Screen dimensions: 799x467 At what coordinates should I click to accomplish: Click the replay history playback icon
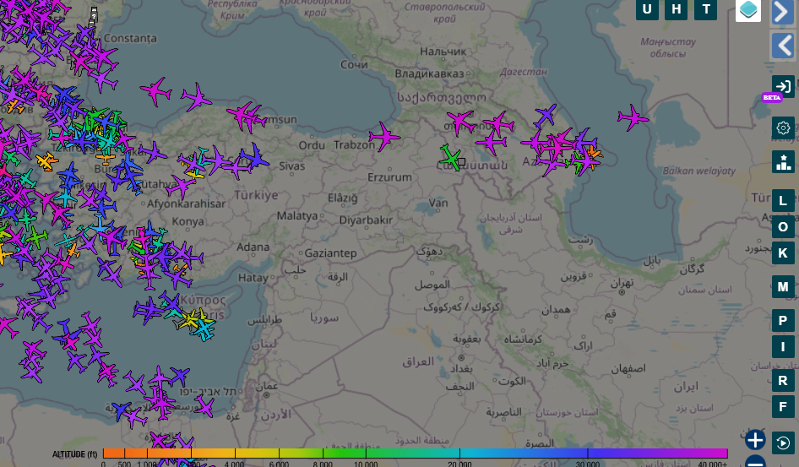pyautogui.click(x=783, y=443)
